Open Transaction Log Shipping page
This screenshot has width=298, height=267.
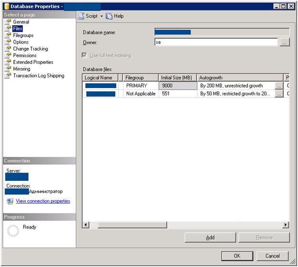pyautogui.click(x=38, y=75)
